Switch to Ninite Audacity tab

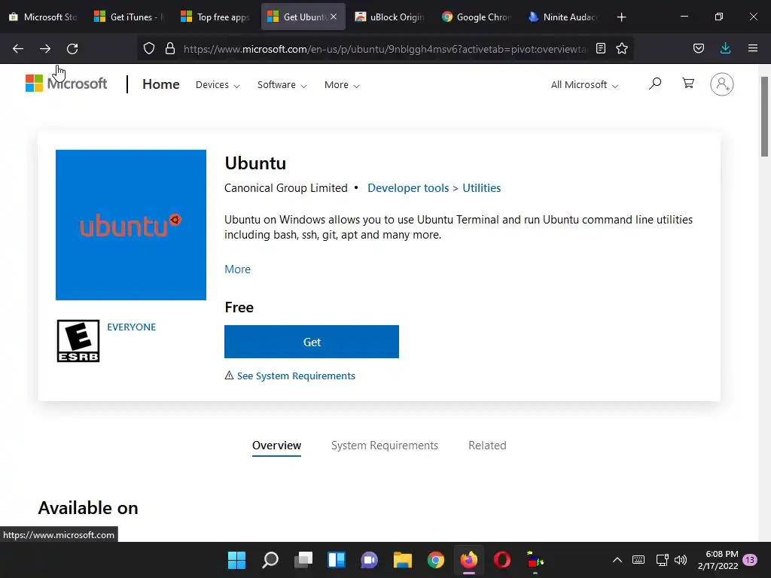click(562, 17)
